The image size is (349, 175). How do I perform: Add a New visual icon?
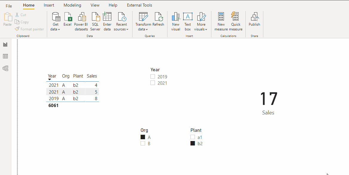[176, 17]
